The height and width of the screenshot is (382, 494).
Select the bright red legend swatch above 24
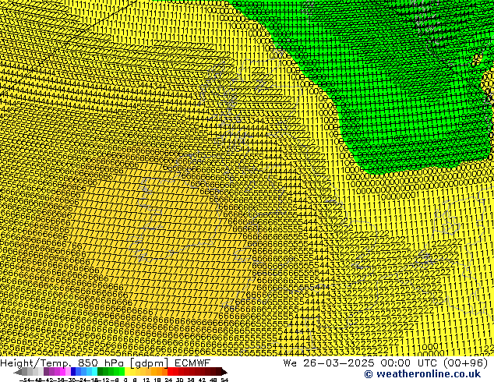(170, 371)
